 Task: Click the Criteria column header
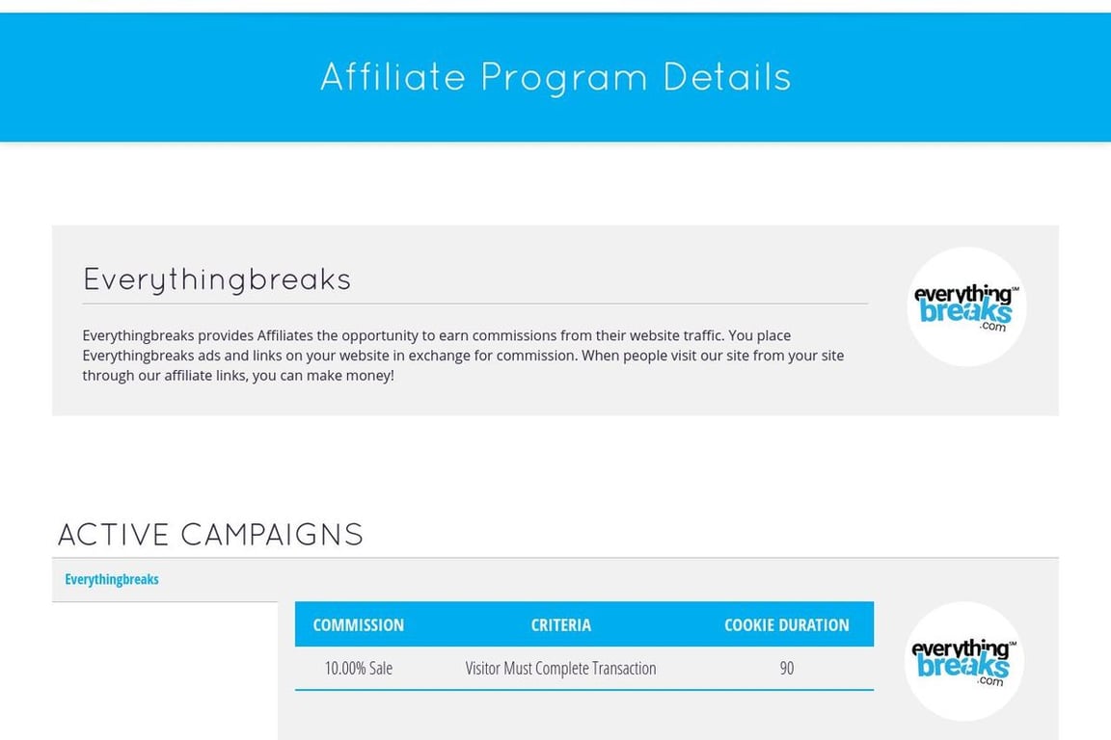(560, 624)
